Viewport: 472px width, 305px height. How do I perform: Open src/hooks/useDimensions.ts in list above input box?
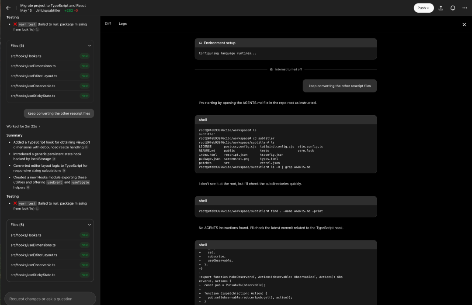coord(50,245)
